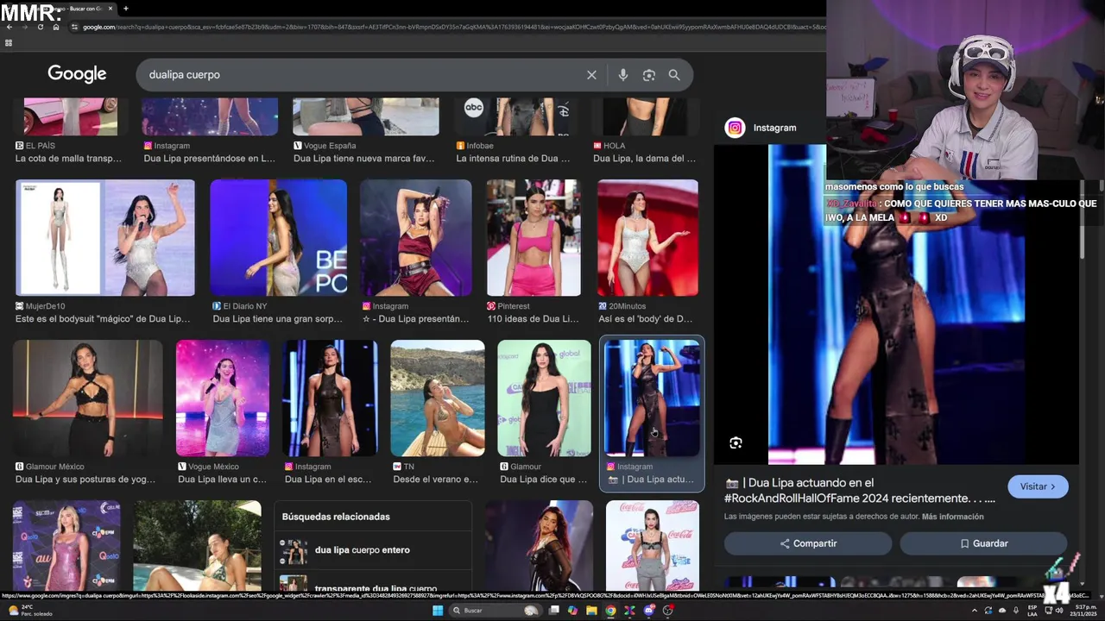1105x621 pixels.
Task: Click the Visitar button
Action: pyautogui.click(x=1038, y=486)
